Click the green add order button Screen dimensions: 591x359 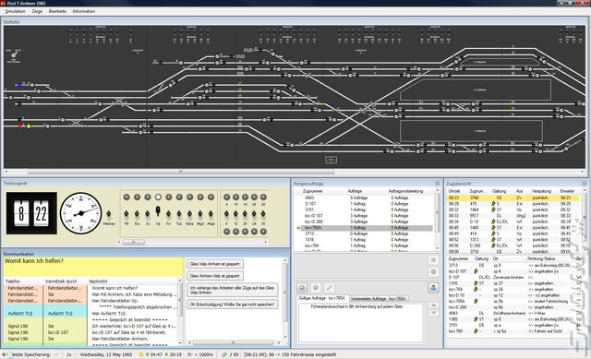click(x=302, y=288)
